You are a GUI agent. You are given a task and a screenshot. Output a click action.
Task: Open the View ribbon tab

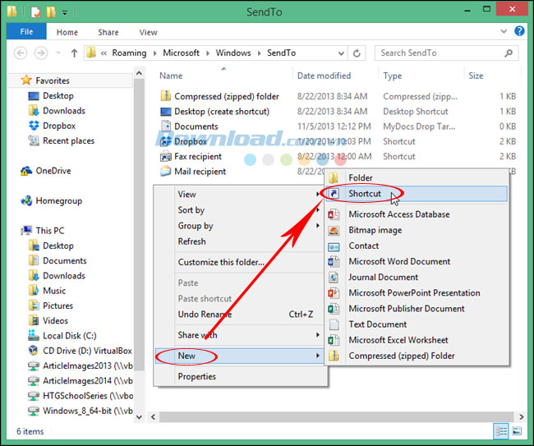pyautogui.click(x=148, y=32)
